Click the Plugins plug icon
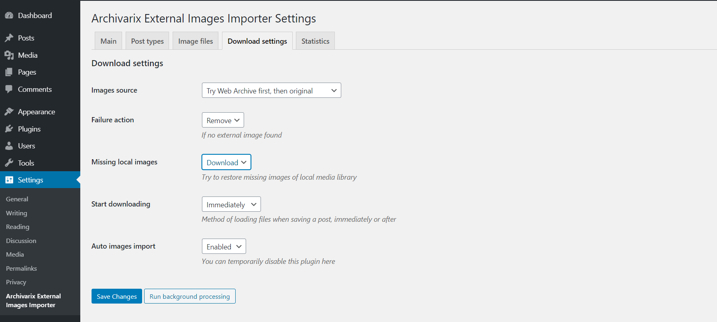 pyautogui.click(x=9, y=129)
